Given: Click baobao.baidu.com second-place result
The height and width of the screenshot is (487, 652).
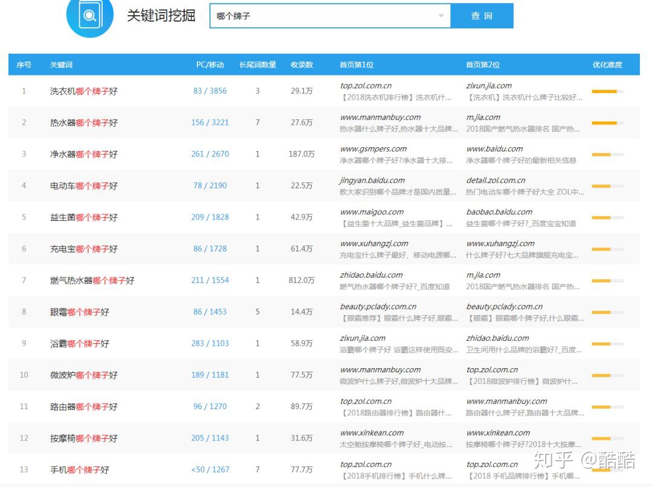Looking at the screenshot, I should click(x=499, y=212).
